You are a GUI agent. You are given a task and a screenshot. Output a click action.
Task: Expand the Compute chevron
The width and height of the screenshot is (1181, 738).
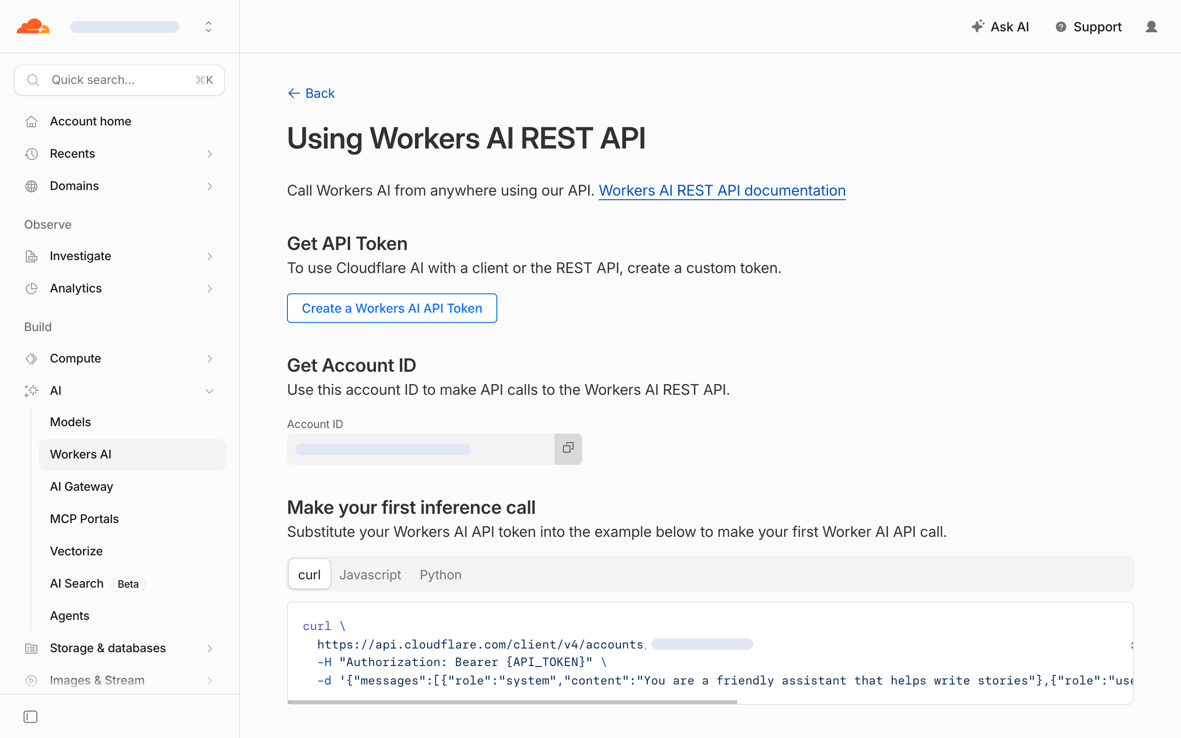[209, 359]
